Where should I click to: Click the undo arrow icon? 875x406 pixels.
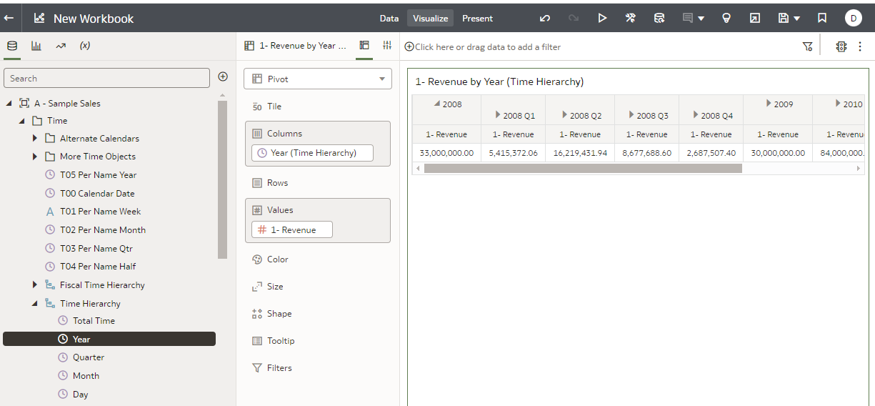coord(545,19)
